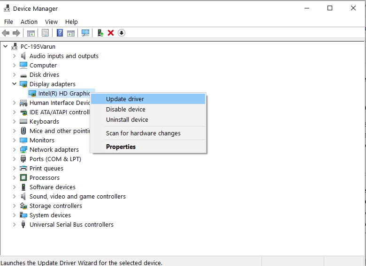Select Scan for hardware changes menu entry
The height and width of the screenshot is (266, 366).
pyautogui.click(x=148, y=133)
